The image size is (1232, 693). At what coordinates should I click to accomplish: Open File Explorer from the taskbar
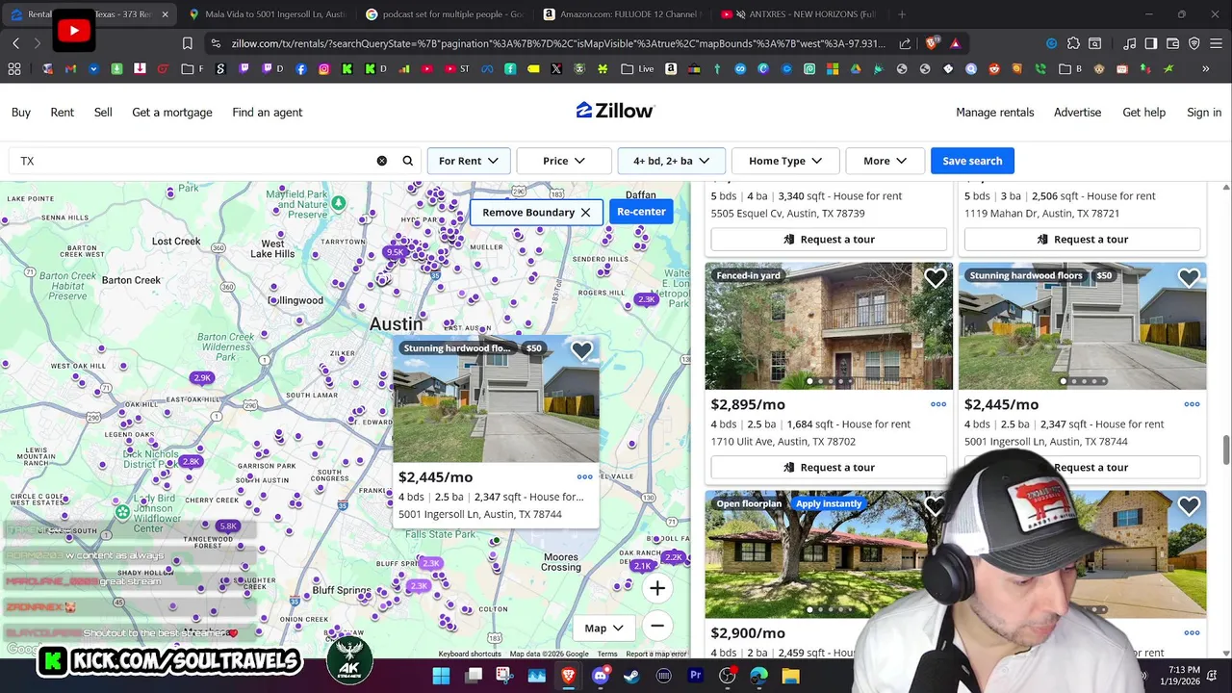pos(790,676)
